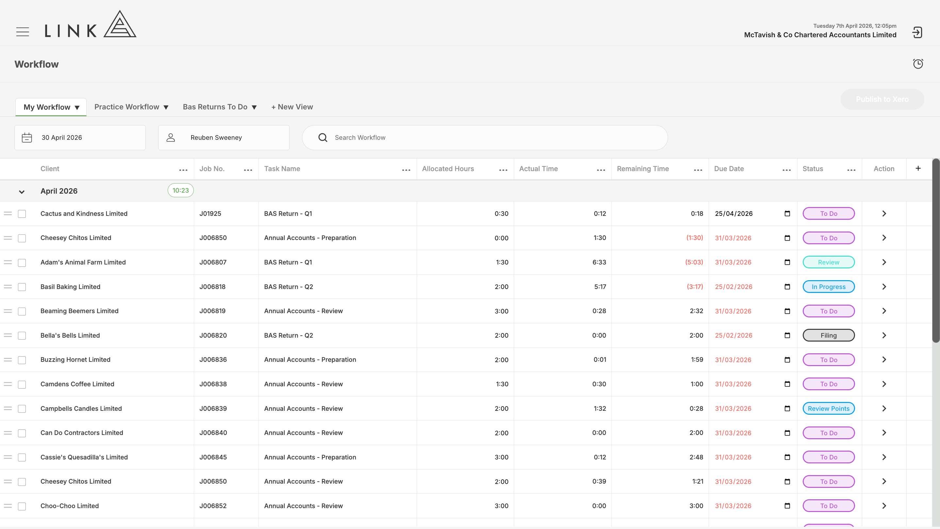Tick the Cactus and Kindness Limited checkbox
The image size is (940, 529).
tap(22, 214)
